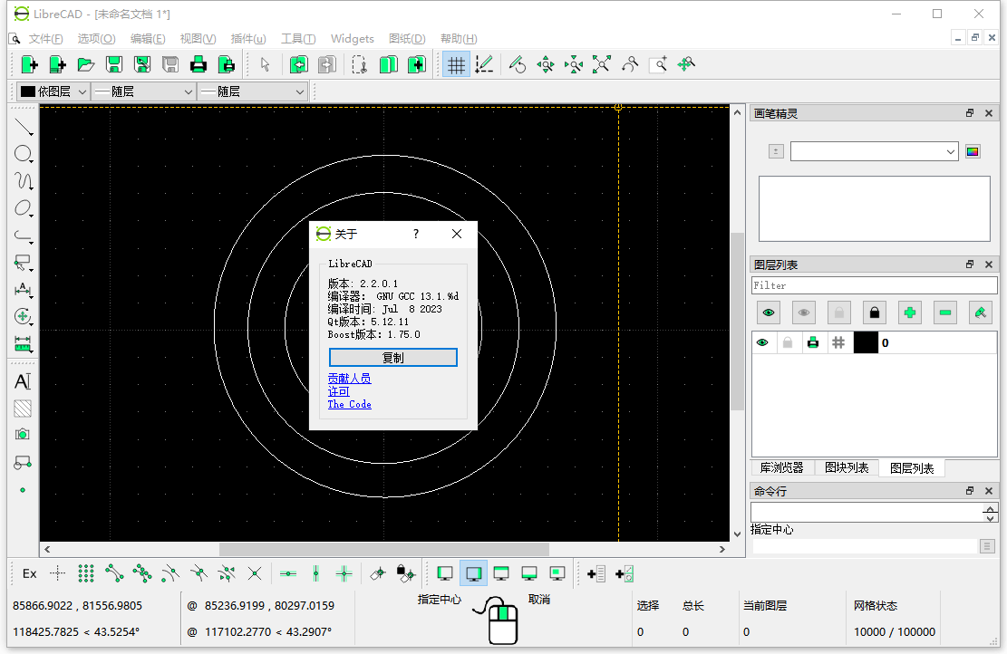Open line width dropdown 随层
Image resolution: width=1007 pixels, height=654 pixels.
pyautogui.click(x=142, y=91)
